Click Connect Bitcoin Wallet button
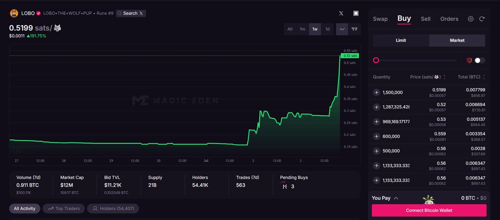The width and height of the screenshot is (500, 220). [429, 210]
